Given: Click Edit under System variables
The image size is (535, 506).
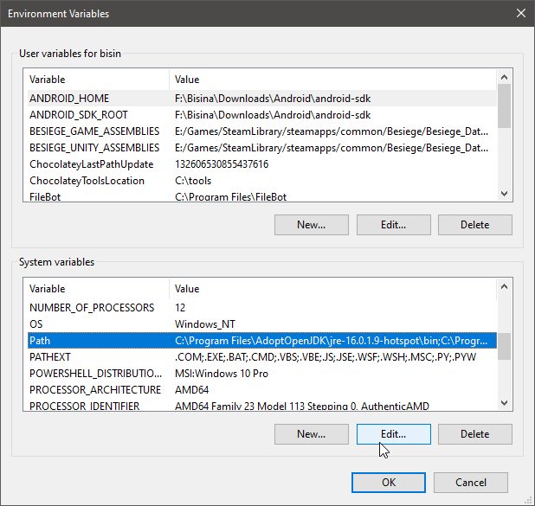Looking at the screenshot, I should (x=393, y=434).
